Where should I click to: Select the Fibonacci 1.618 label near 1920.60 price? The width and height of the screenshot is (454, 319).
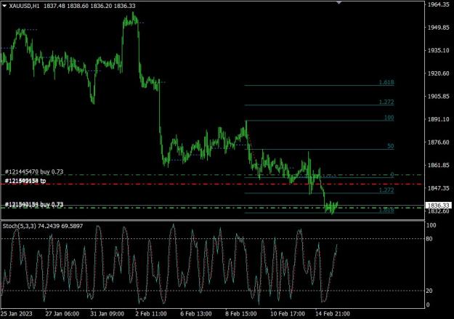coord(386,82)
